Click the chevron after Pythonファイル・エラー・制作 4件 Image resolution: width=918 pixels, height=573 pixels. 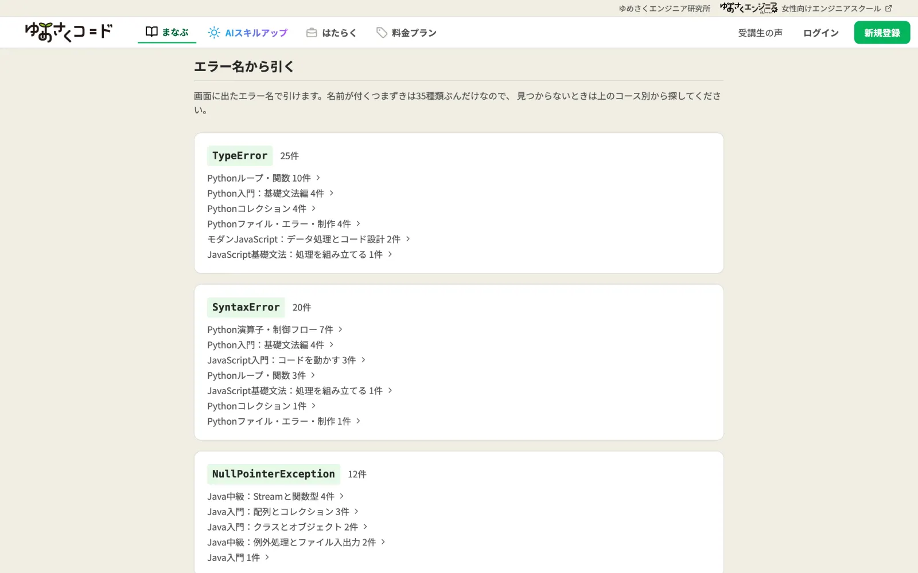click(x=358, y=224)
